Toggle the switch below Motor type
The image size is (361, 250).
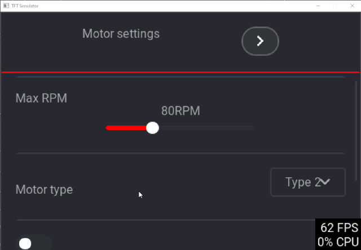pyautogui.click(x=34, y=243)
